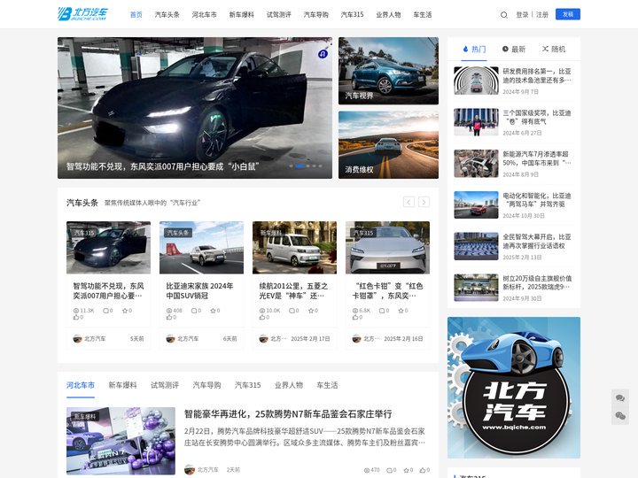Click the 注册 link

click(x=542, y=15)
